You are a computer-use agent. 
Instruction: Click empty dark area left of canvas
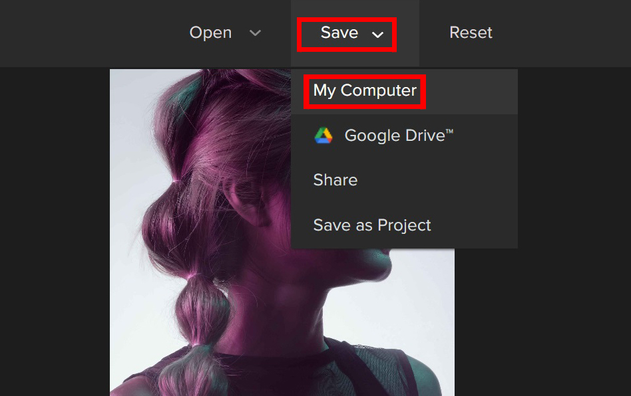coord(53,233)
